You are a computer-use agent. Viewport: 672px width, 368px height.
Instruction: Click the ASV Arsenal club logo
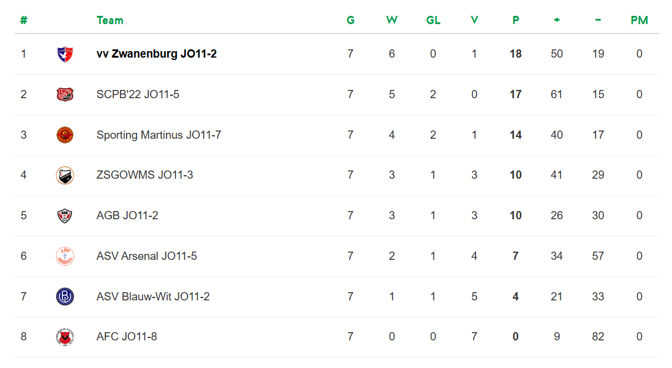click(65, 256)
